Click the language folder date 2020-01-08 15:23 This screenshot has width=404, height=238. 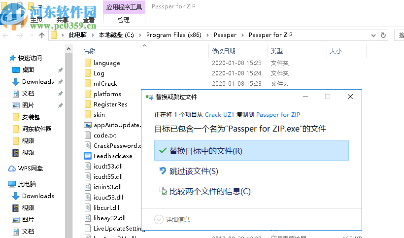pos(236,63)
